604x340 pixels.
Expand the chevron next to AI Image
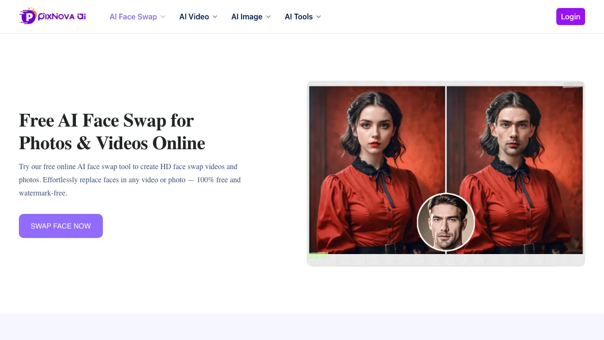coord(268,17)
